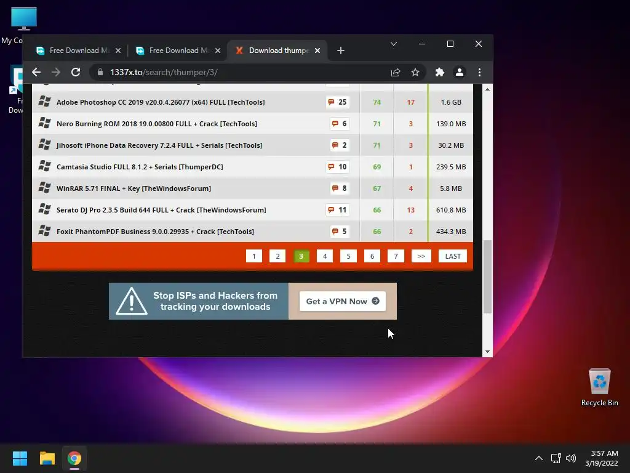
Task: Go to results page 1
Action: click(x=254, y=256)
